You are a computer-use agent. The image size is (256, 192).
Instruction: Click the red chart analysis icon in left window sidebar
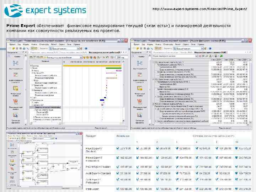click(x=16, y=75)
